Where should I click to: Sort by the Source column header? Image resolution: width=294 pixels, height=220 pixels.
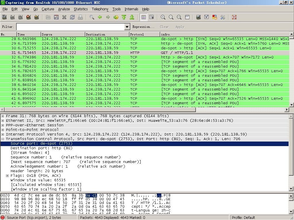pyautogui.click(x=63, y=34)
